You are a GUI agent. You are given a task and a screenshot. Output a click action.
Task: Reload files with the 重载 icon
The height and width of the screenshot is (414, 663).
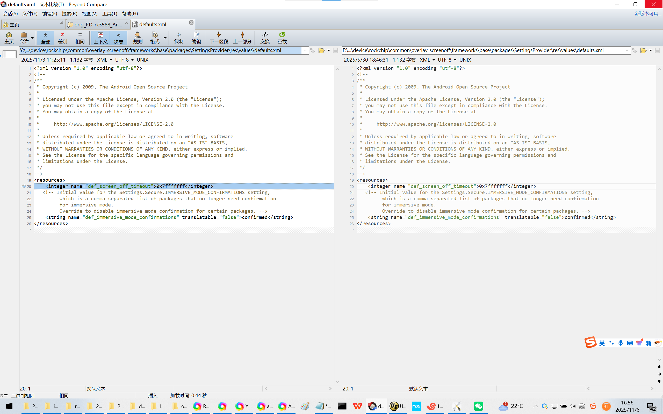coord(282,38)
